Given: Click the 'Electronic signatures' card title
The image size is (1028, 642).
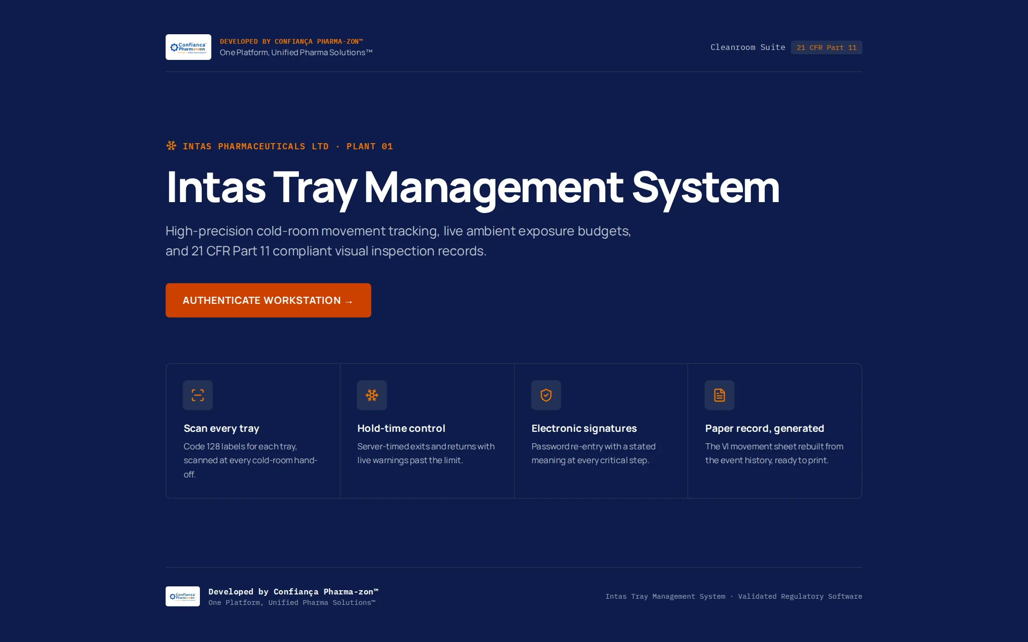Looking at the screenshot, I should coord(584,428).
